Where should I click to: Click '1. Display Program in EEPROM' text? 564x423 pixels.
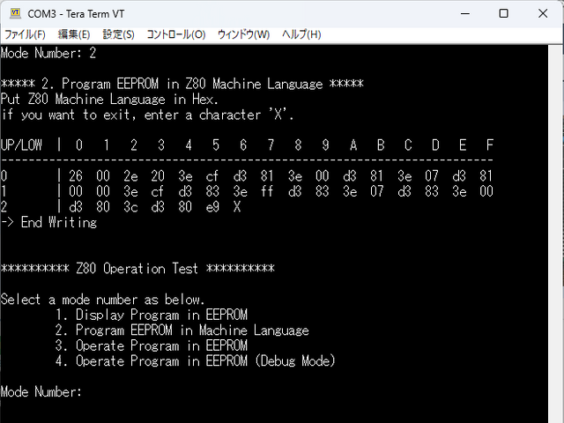(x=151, y=315)
